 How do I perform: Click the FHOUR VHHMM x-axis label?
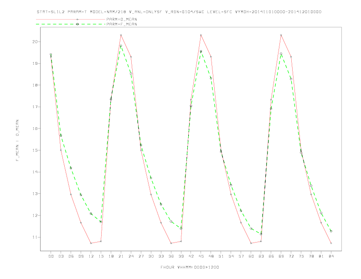point(190,267)
